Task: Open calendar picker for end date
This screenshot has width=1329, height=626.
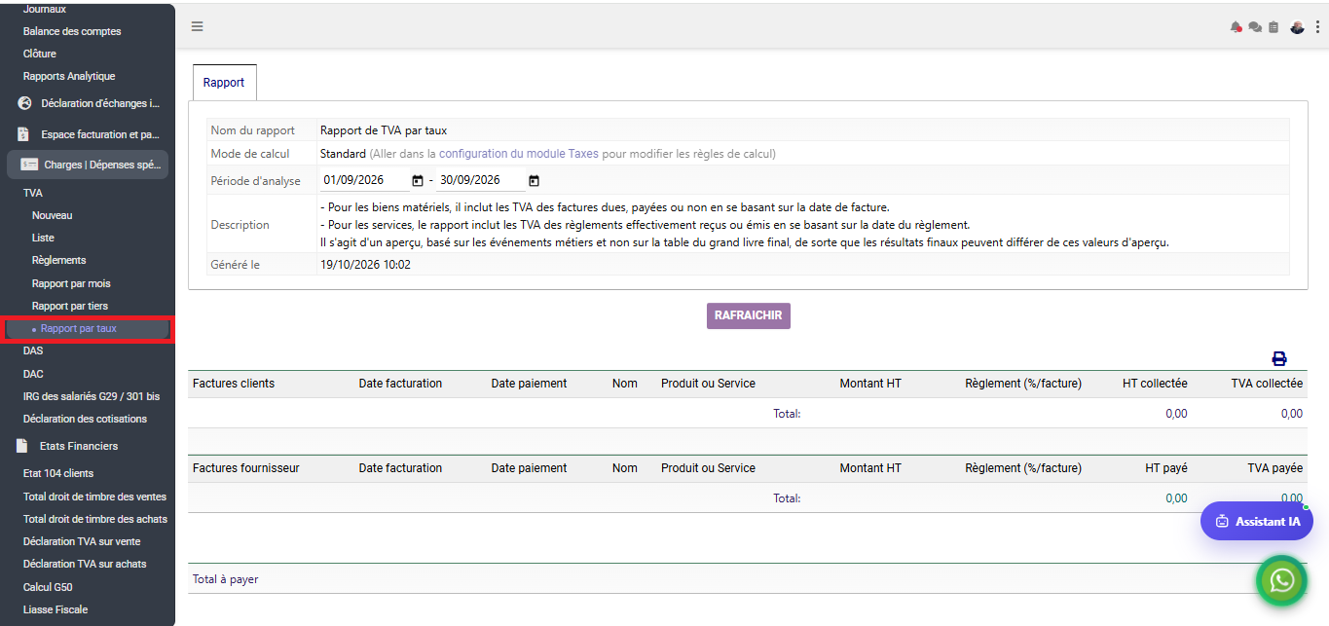Action: point(534,180)
